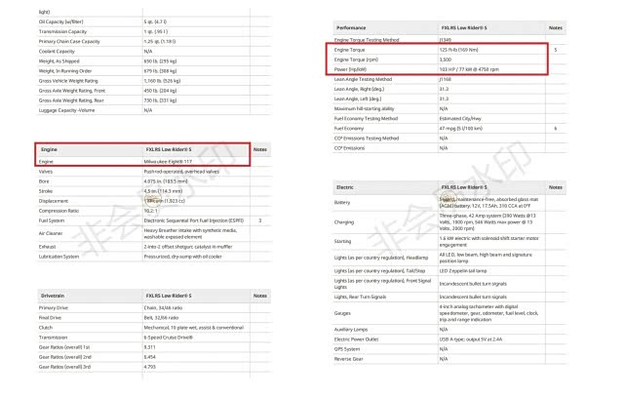Click the Battery row label
The height and width of the screenshot is (399, 625).
343,203
